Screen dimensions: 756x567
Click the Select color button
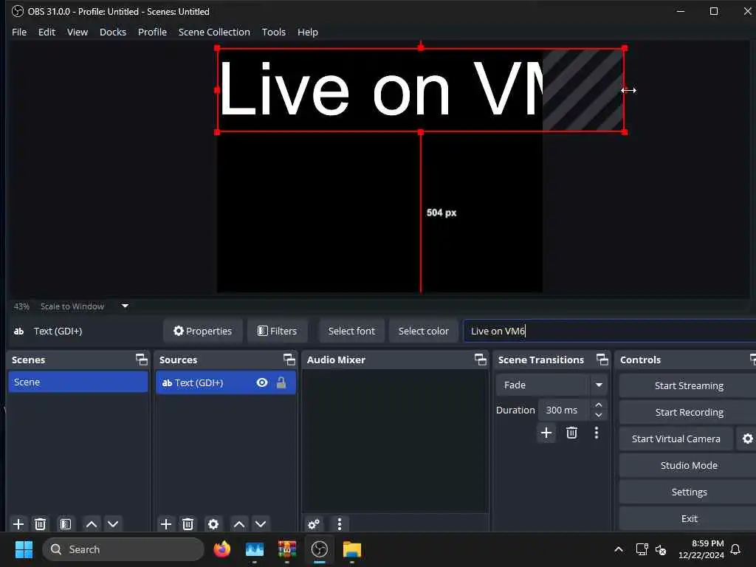pyautogui.click(x=423, y=331)
